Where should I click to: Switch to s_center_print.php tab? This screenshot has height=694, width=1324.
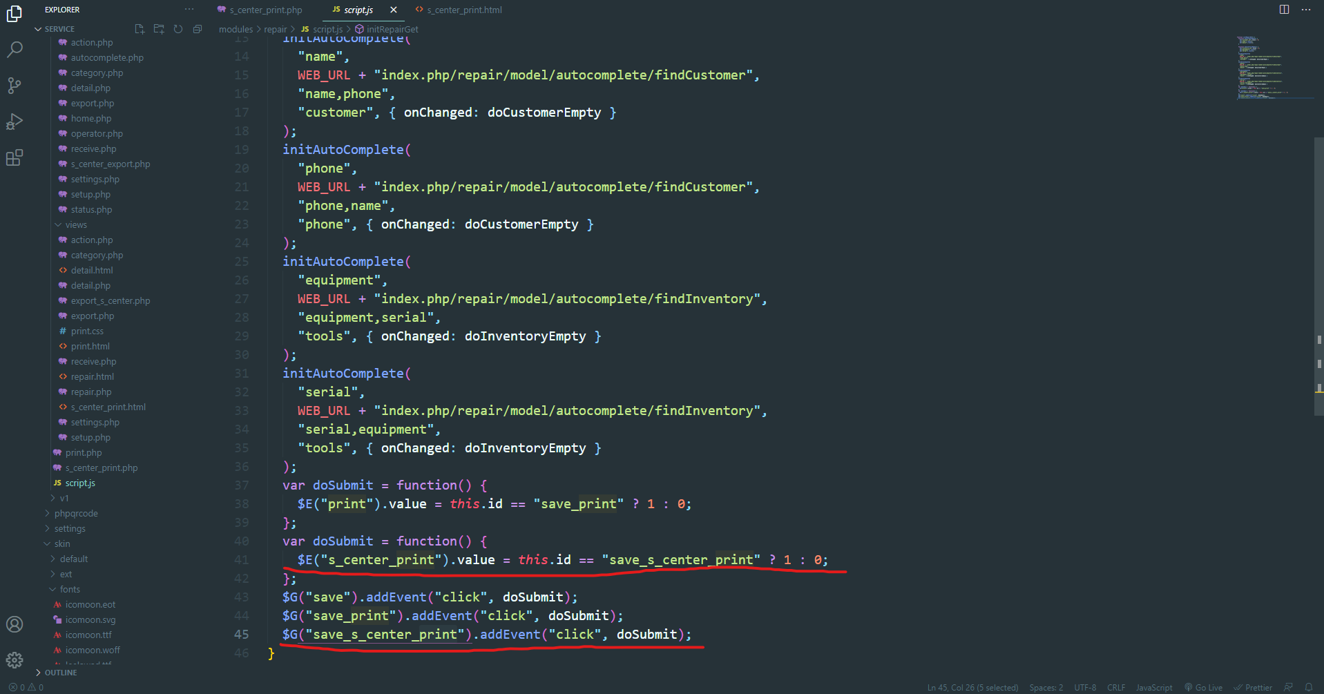pos(265,10)
